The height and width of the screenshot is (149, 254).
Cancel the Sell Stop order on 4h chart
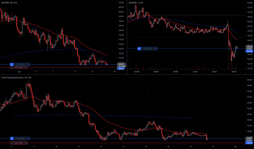pos(26,67)
